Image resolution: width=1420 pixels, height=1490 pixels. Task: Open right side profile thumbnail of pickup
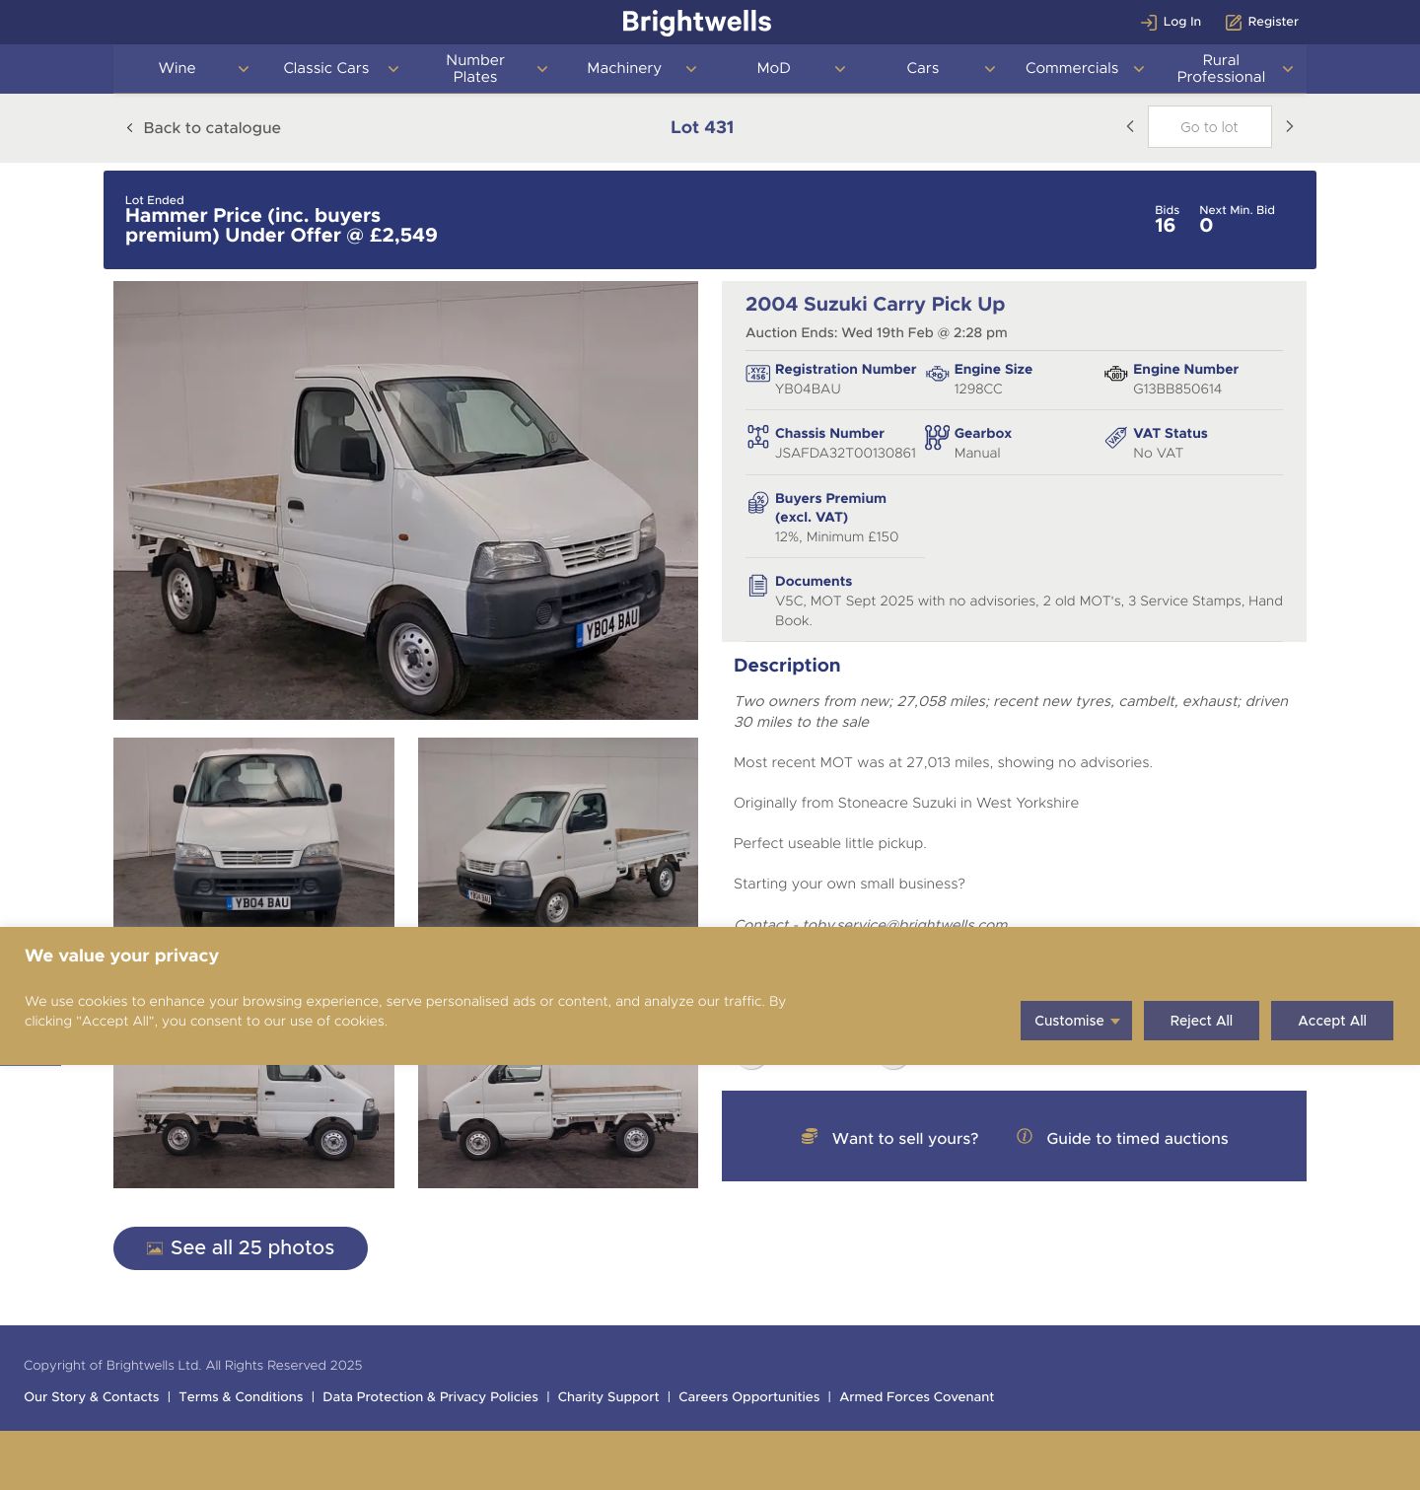click(253, 1126)
